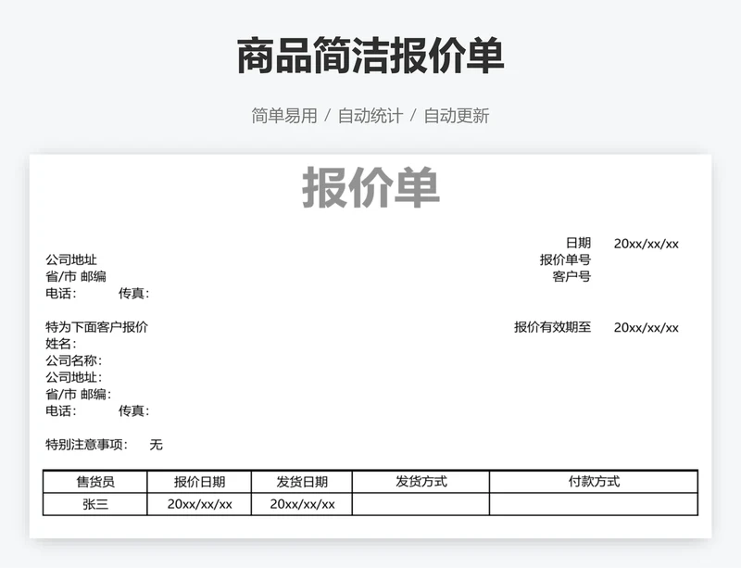
Task: Select the date value next to 日期
Action: pos(646,244)
